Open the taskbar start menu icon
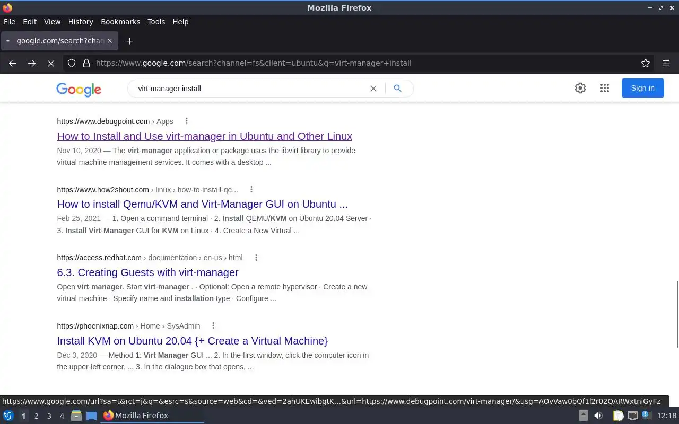This screenshot has width=679, height=424. click(x=8, y=416)
